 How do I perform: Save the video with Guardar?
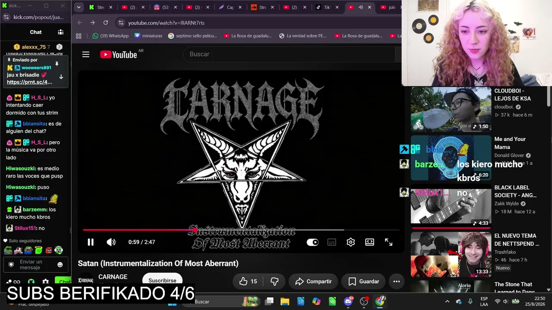364,282
